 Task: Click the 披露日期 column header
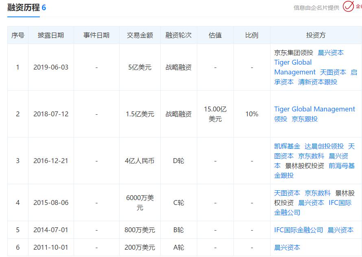pyautogui.click(x=51, y=35)
